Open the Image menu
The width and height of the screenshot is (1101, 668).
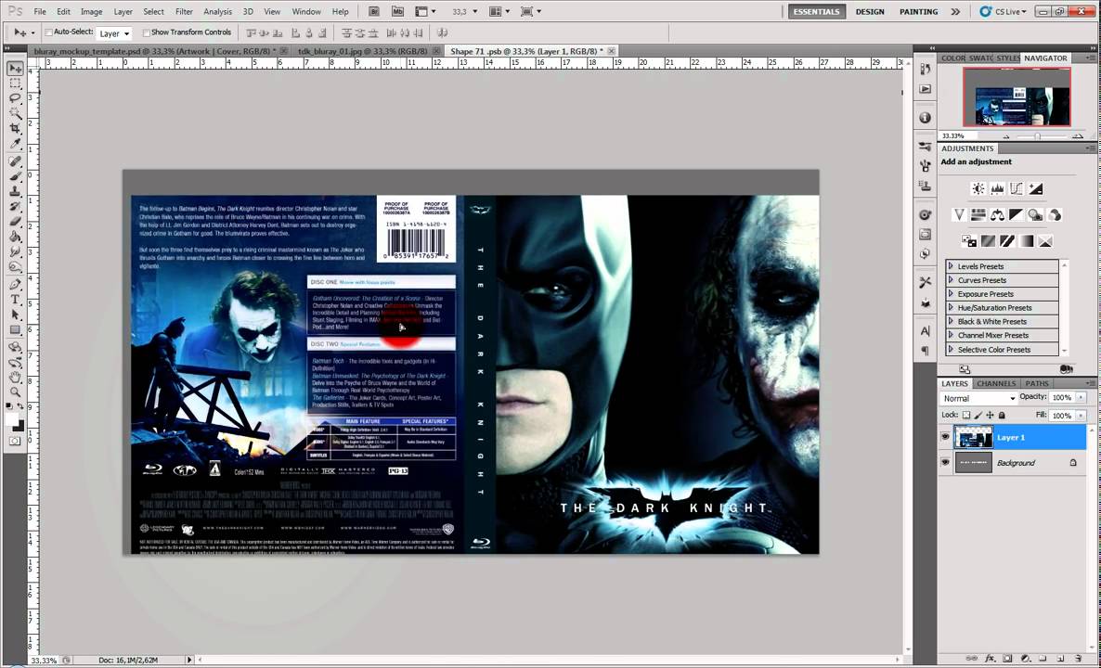pos(91,12)
